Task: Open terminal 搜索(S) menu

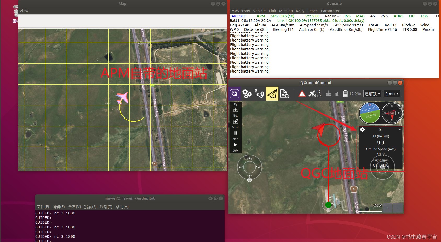Action: [x=90, y=206]
